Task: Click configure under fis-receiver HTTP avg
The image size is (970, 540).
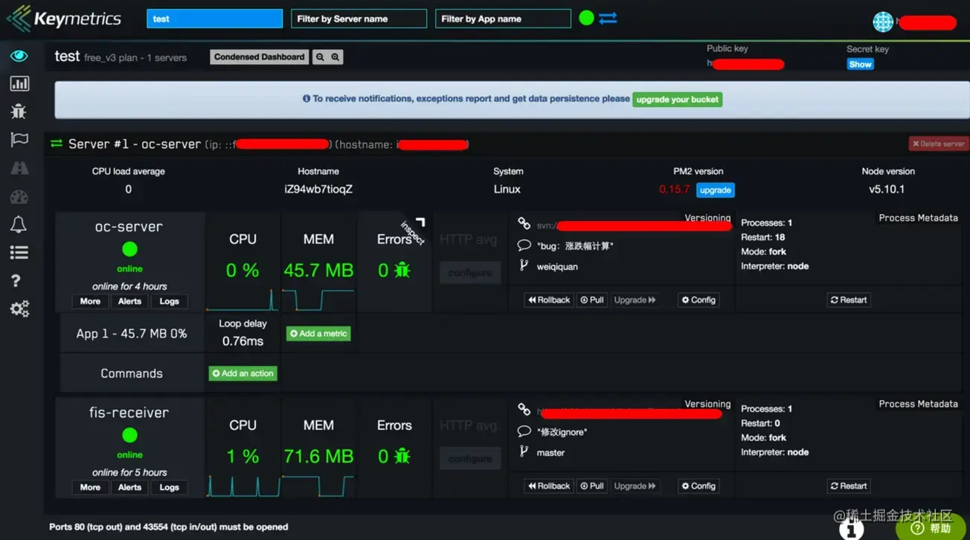Action: pos(470,458)
